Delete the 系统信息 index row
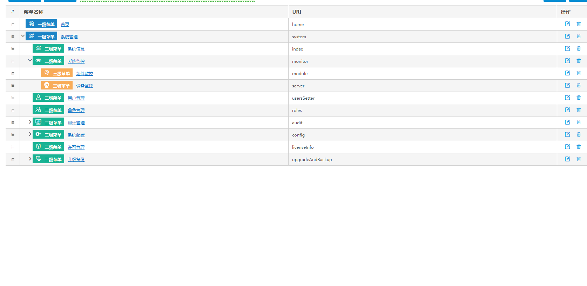 coord(579,48)
